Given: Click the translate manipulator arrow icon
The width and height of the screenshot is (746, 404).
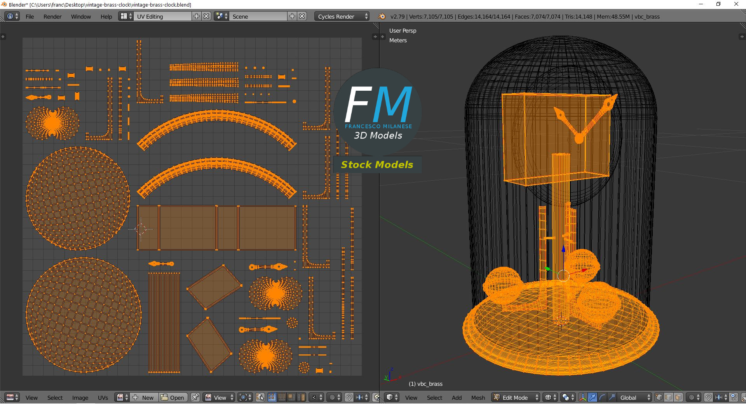Looking at the screenshot, I should (592, 397).
